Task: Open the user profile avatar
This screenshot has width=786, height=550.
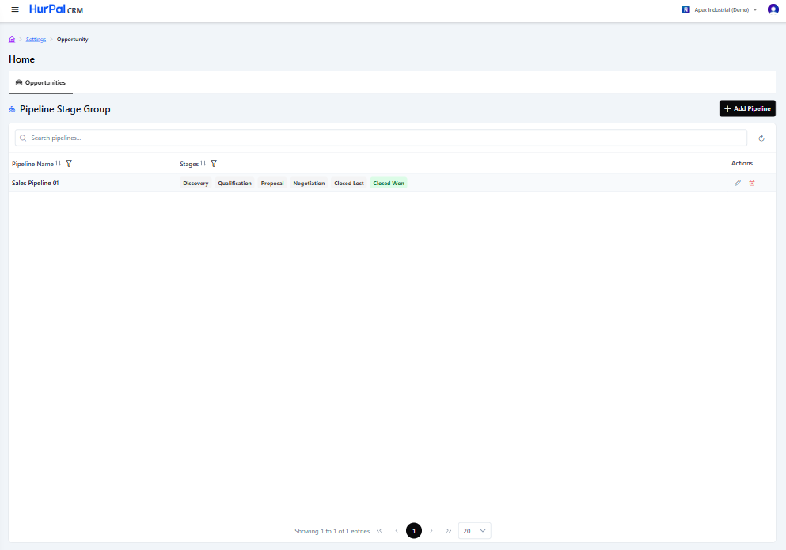Action: [773, 9]
